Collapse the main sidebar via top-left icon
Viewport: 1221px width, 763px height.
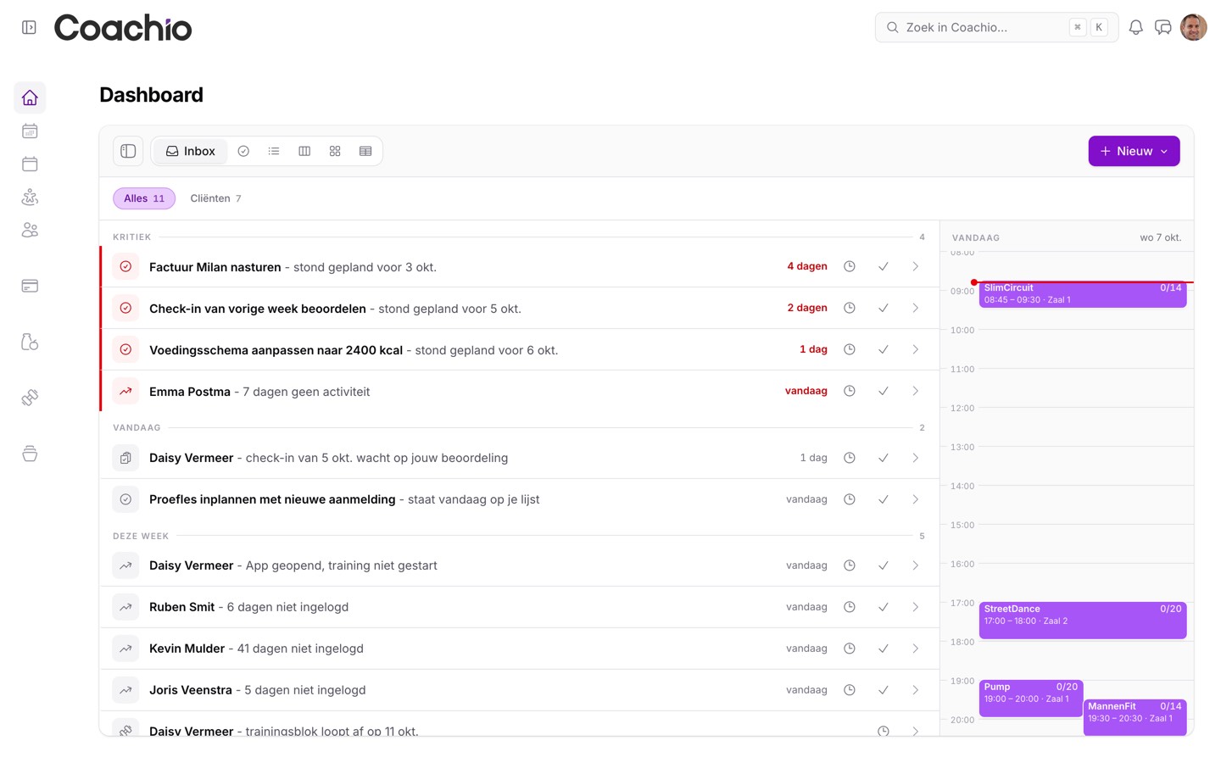click(x=29, y=27)
